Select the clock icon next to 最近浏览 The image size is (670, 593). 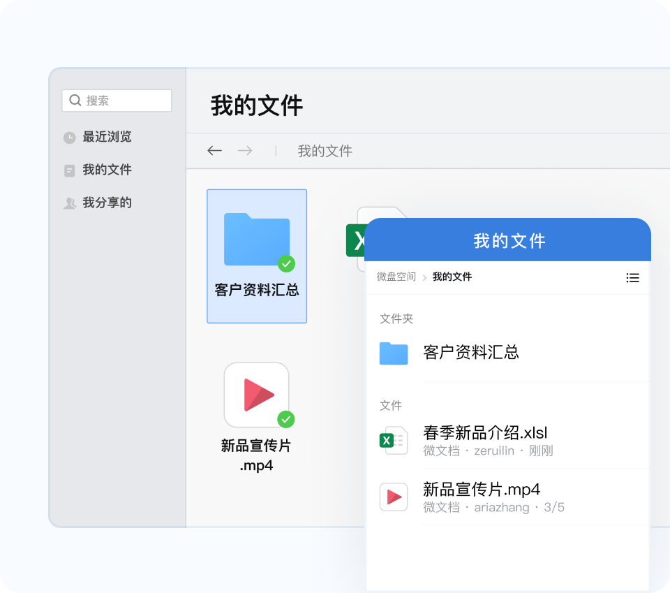point(70,138)
